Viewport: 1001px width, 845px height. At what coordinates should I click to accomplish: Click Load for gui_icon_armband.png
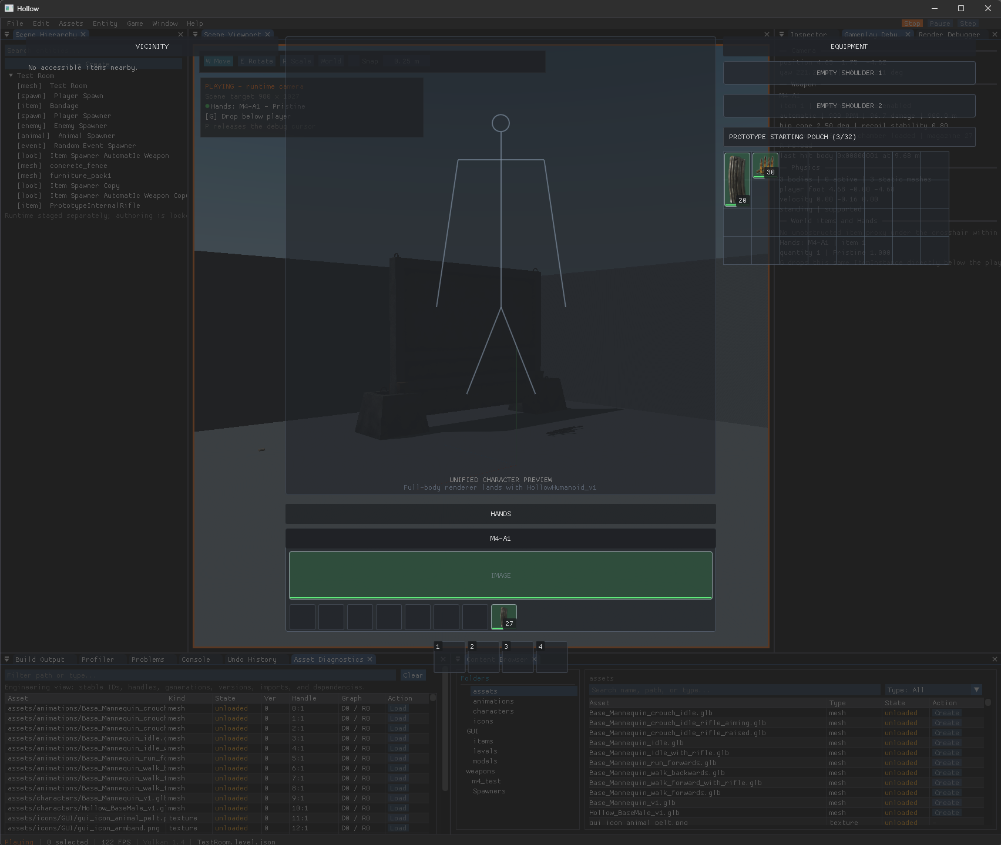click(398, 828)
